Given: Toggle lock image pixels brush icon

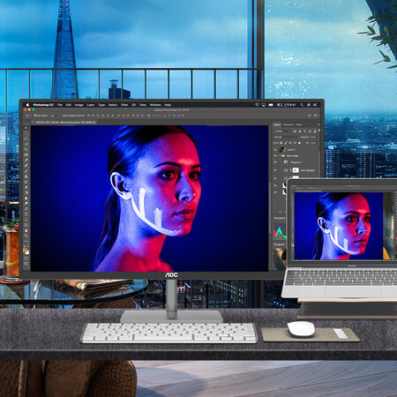Looking at the screenshot, I should 286,143.
